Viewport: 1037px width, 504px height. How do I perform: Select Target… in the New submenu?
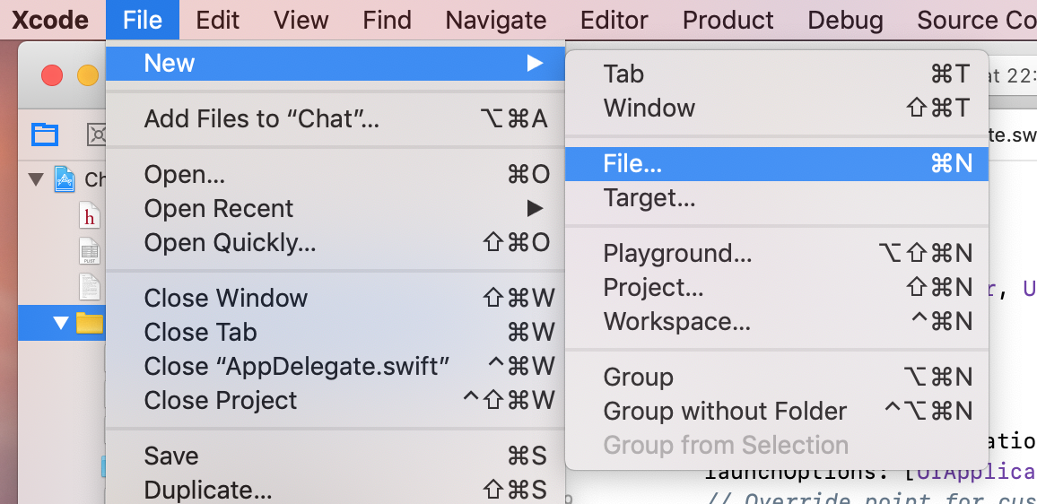click(777, 198)
